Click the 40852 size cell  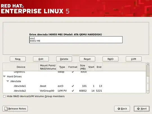[83, 91]
